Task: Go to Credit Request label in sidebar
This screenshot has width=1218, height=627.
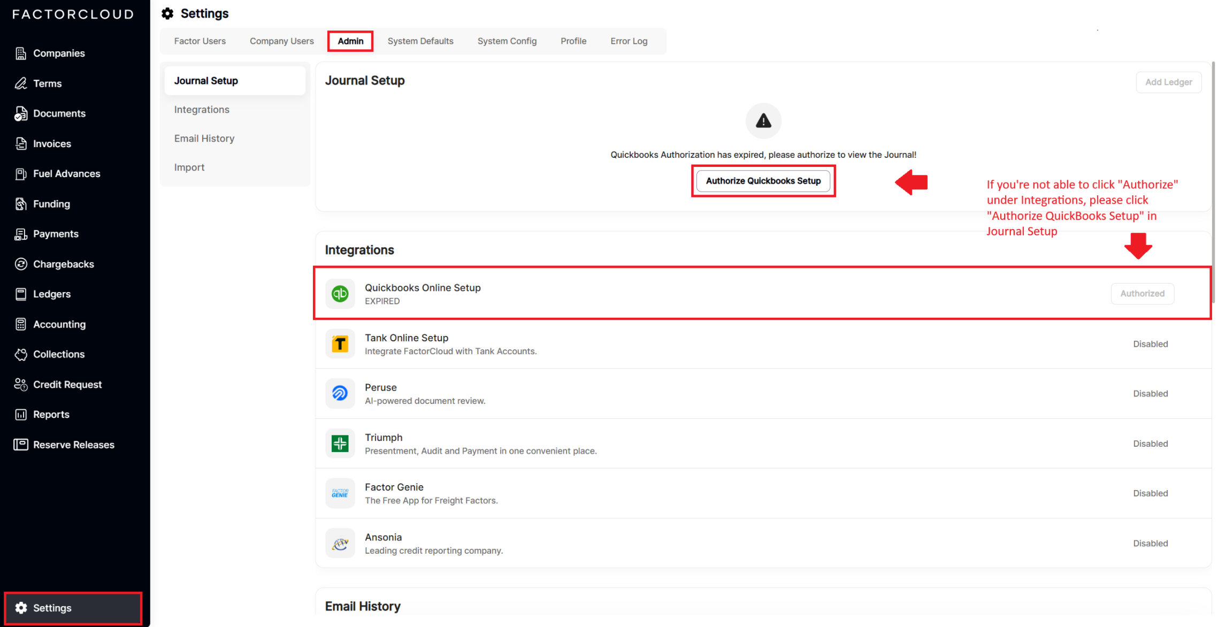Action: click(x=67, y=385)
